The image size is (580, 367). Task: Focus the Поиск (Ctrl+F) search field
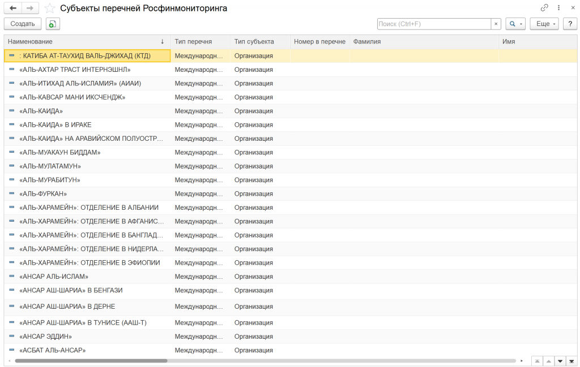click(434, 24)
